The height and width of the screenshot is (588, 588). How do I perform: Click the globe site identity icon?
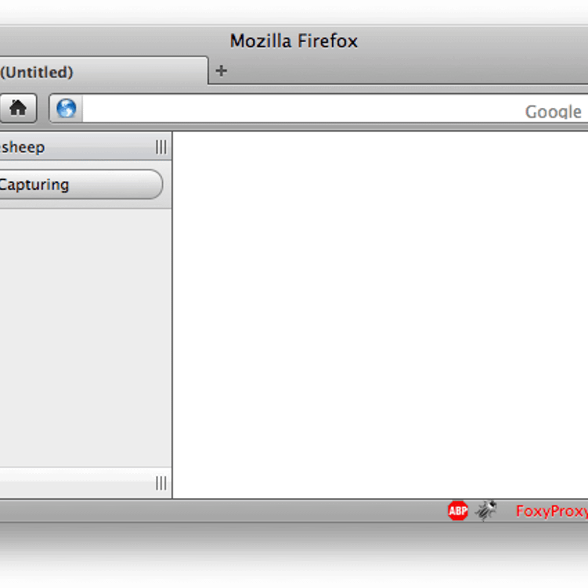66,108
